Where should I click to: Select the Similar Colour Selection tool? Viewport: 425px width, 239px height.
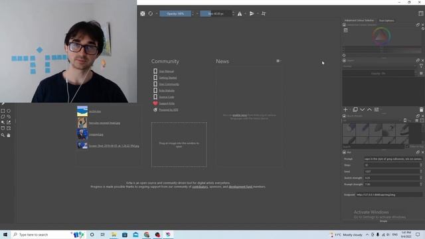point(9,122)
